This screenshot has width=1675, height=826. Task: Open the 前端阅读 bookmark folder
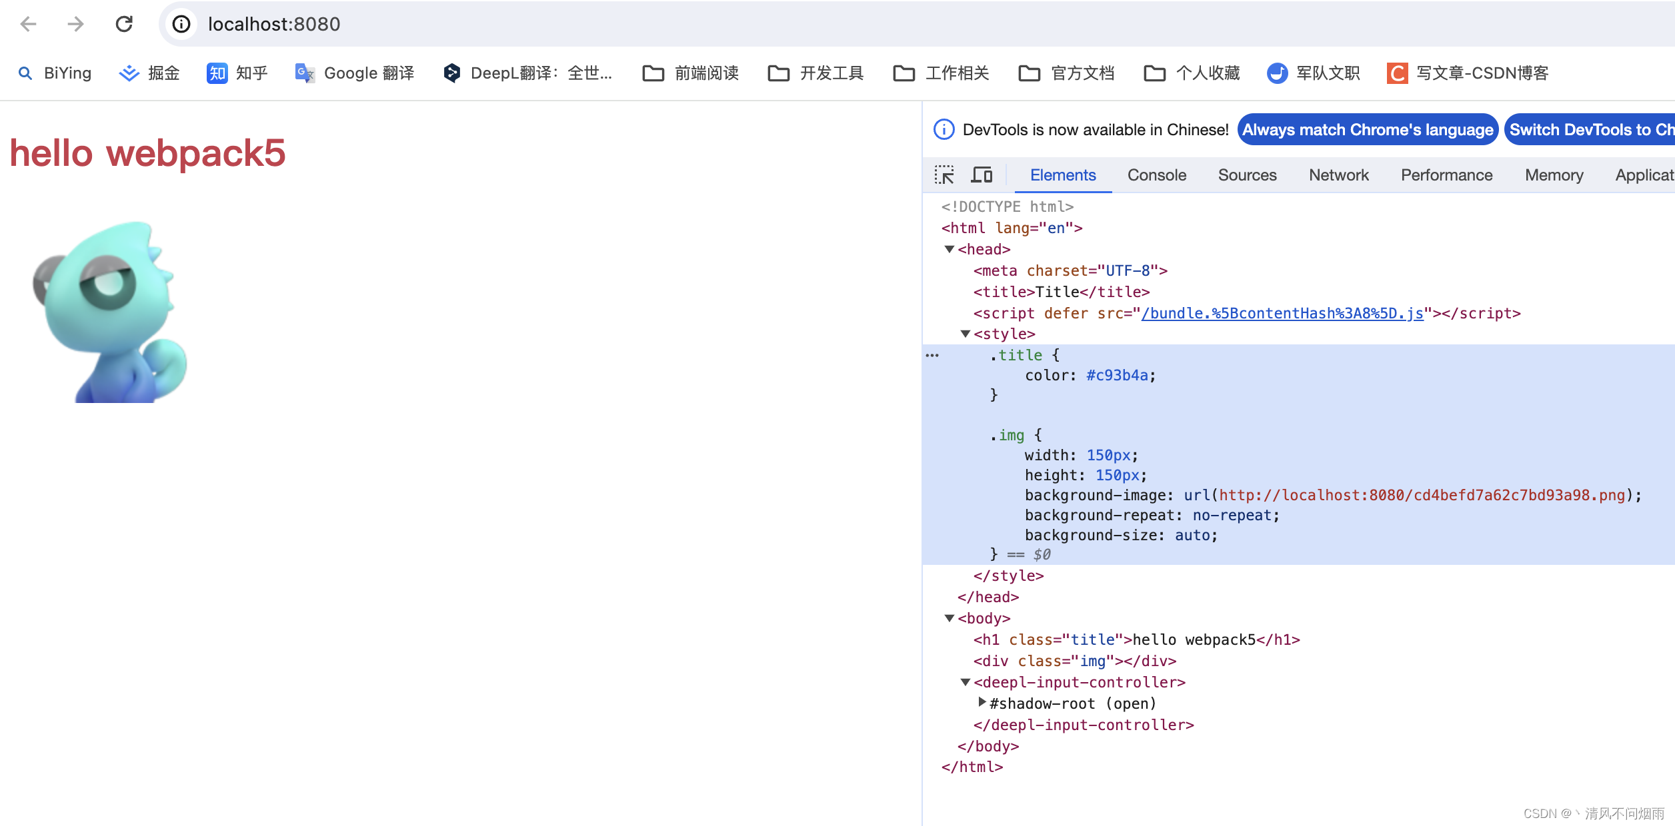point(691,73)
